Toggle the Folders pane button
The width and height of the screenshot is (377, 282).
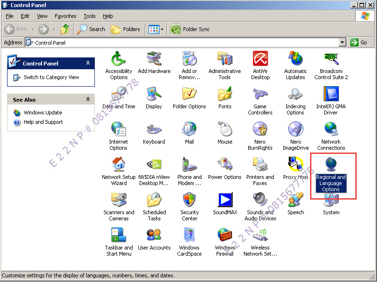[x=126, y=29]
